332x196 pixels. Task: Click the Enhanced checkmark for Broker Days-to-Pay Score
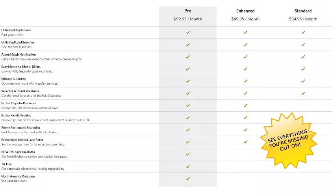(245, 105)
